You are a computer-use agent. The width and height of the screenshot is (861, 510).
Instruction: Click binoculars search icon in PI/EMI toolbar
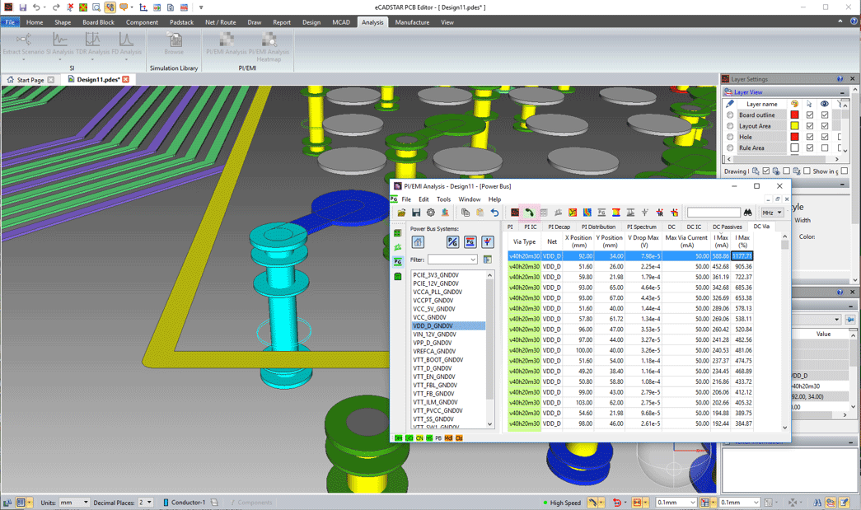click(748, 213)
